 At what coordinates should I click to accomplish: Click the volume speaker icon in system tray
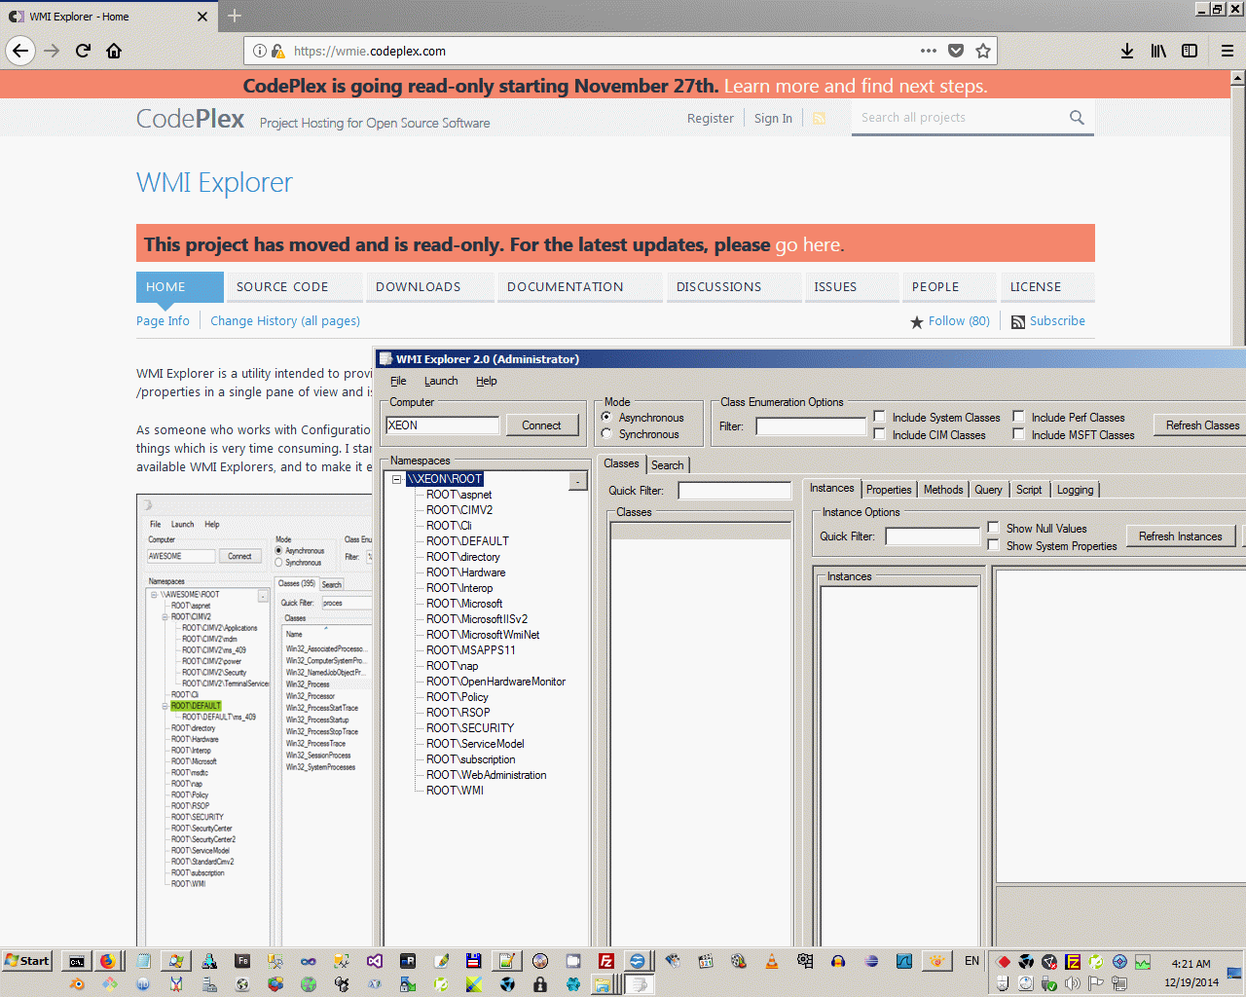tap(1072, 983)
